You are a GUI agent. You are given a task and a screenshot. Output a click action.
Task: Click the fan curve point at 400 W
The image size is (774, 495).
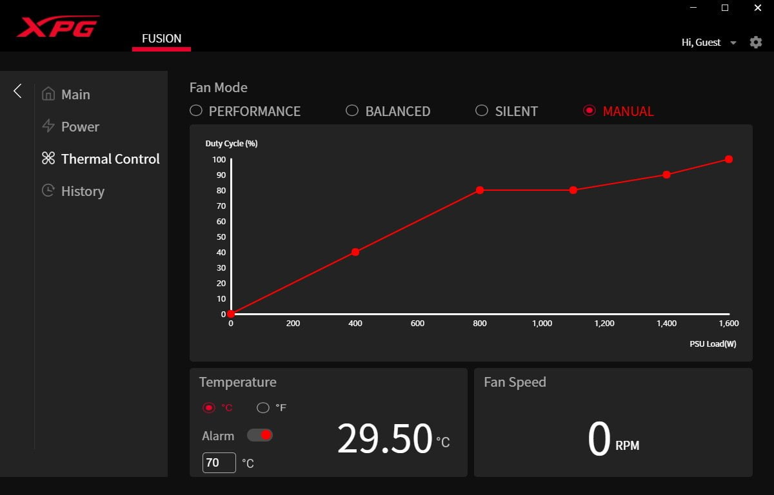[x=355, y=252]
